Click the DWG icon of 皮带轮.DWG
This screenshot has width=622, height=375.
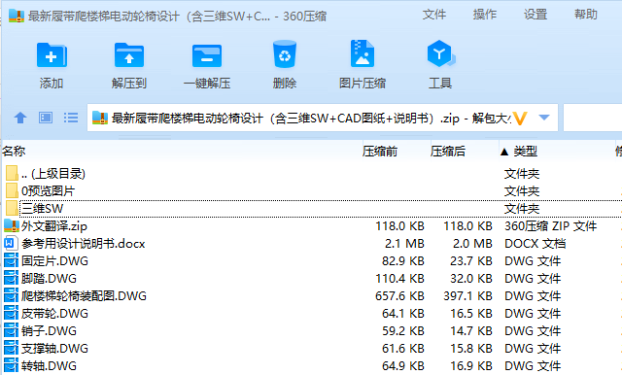click(11, 313)
